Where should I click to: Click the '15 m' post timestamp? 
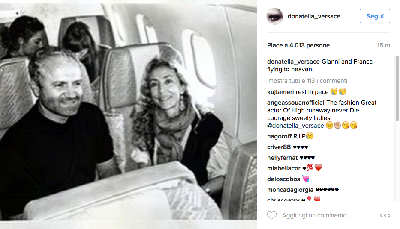tap(383, 45)
